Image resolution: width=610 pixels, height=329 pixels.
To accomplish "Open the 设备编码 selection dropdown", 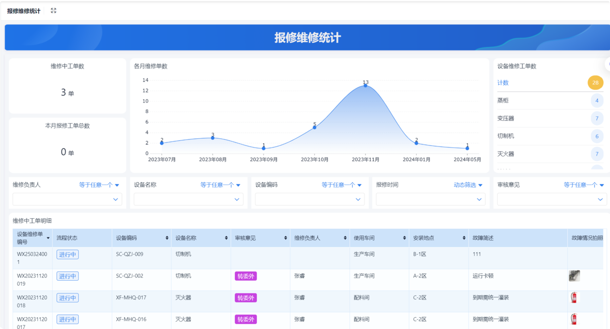I will tap(309, 199).
